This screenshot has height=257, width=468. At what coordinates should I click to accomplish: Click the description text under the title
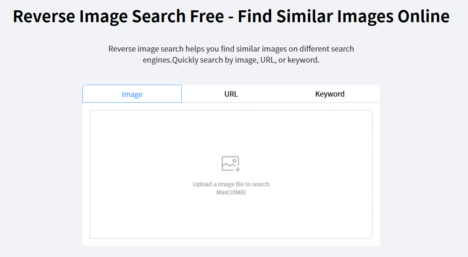(x=231, y=54)
